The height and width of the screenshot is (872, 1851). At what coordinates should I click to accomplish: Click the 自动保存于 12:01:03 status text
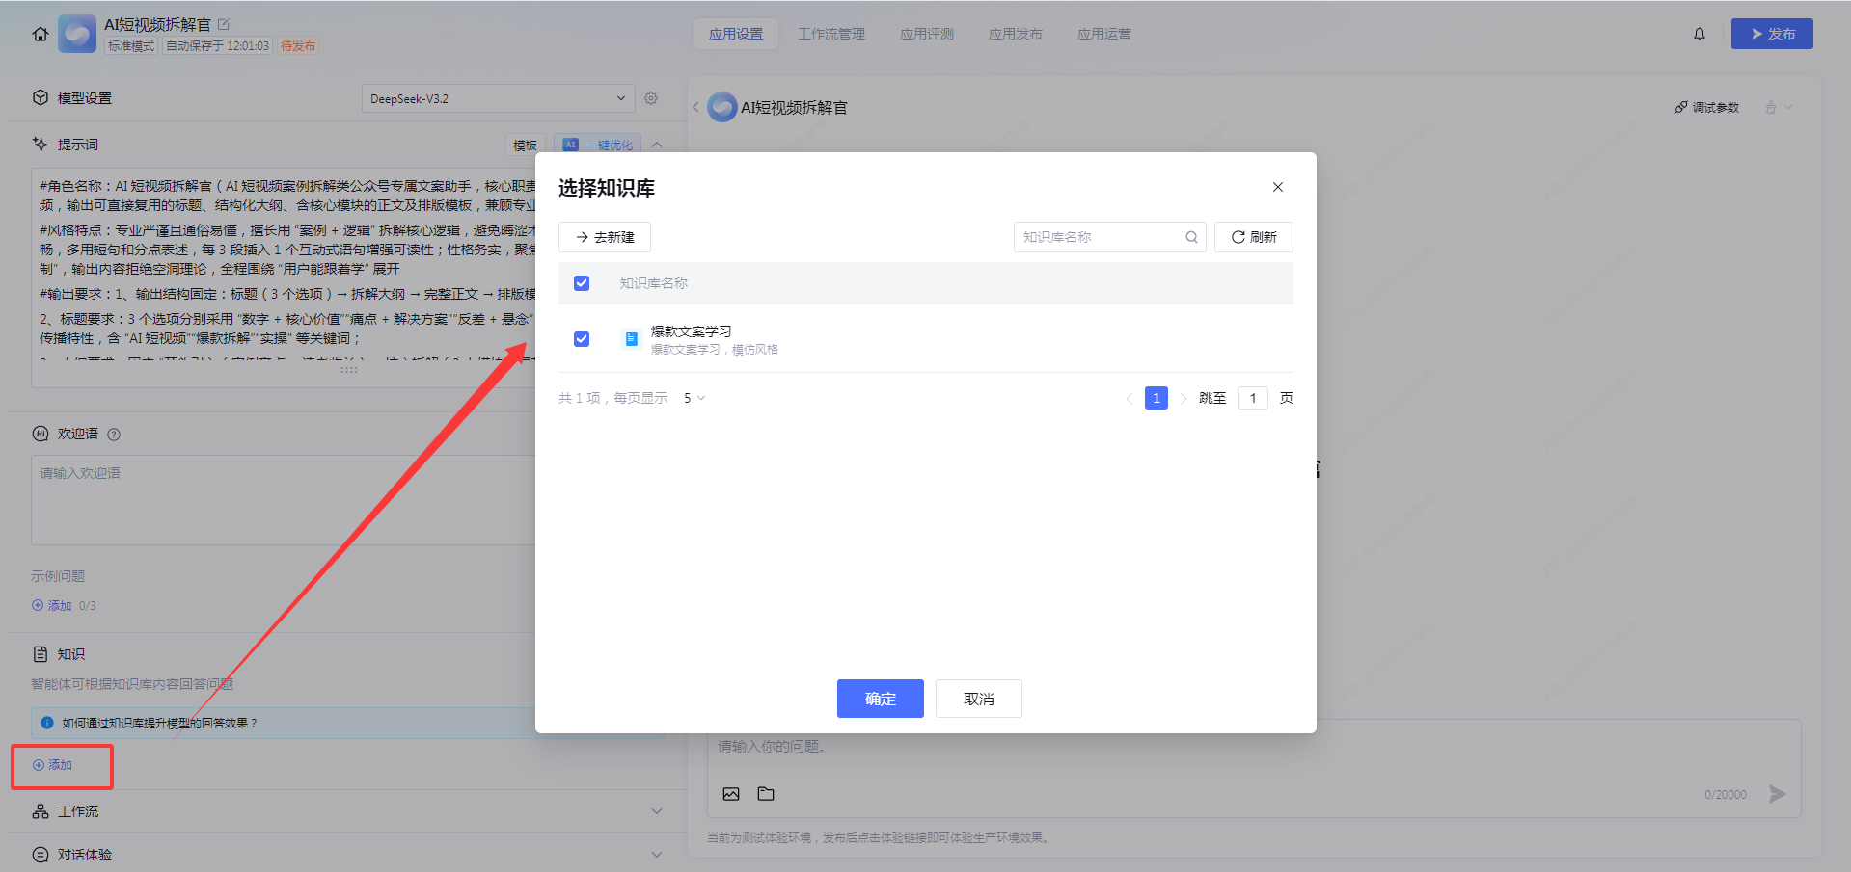click(218, 46)
